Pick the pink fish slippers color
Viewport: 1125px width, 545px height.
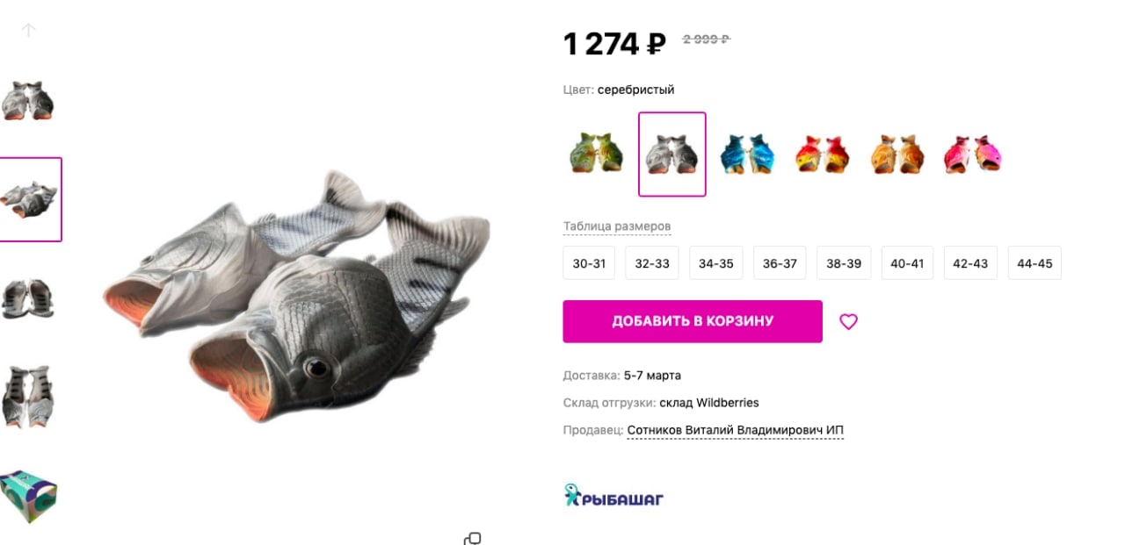pyautogui.click(x=972, y=154)
